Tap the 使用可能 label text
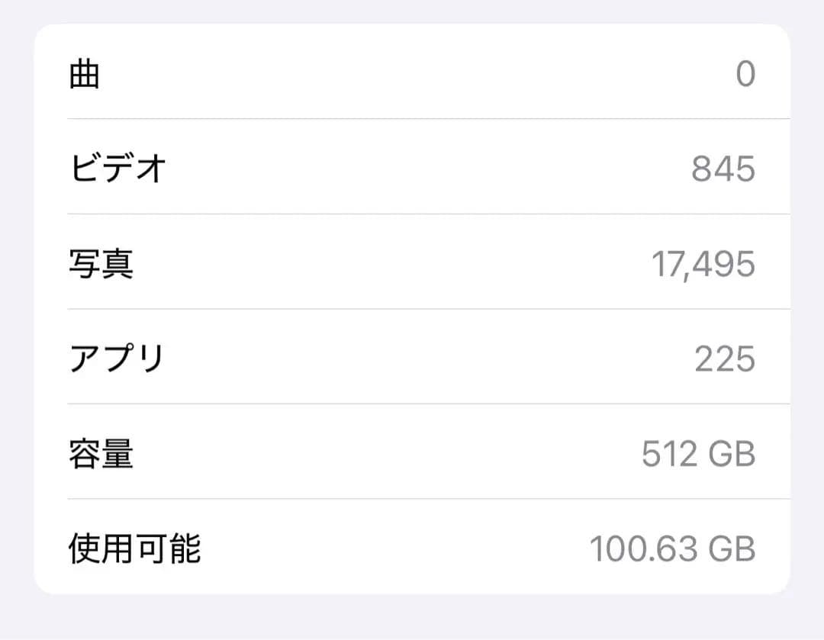The width and height of the screenshot is (824, 640). (134, 548)
